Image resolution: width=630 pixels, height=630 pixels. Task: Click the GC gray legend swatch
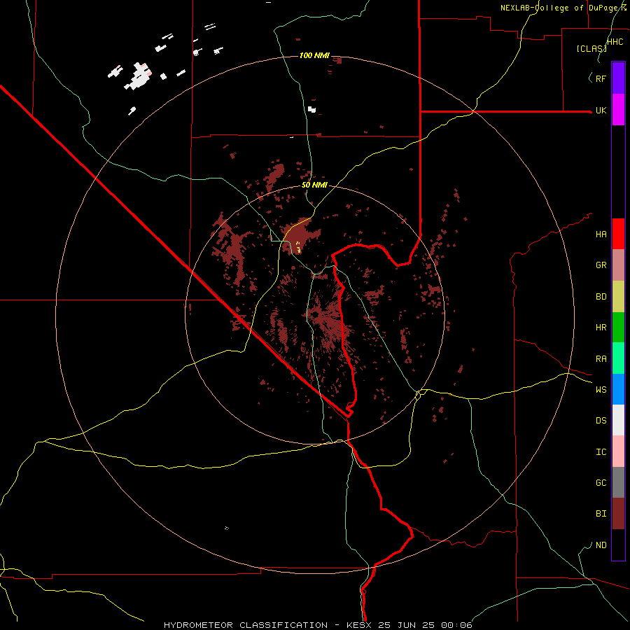618,482
